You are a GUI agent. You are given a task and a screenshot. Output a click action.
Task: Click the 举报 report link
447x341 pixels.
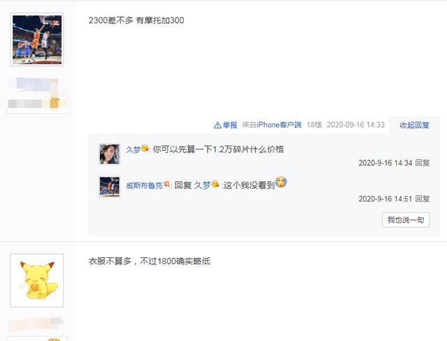tap(230, 125)
